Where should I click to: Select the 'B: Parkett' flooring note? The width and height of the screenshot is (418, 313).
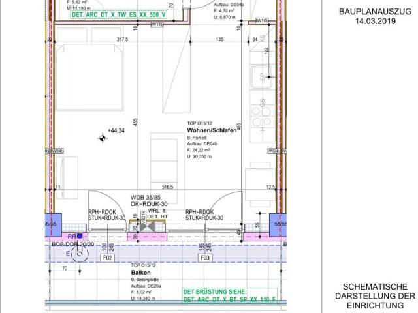[x=197, y=138]
